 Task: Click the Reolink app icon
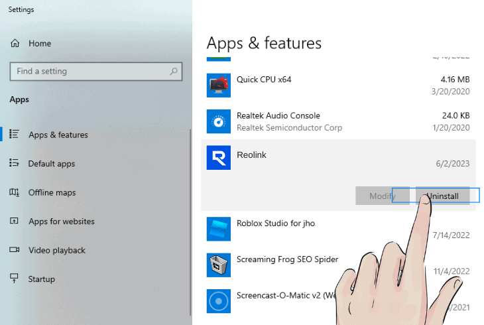click(x=219, y=158)
